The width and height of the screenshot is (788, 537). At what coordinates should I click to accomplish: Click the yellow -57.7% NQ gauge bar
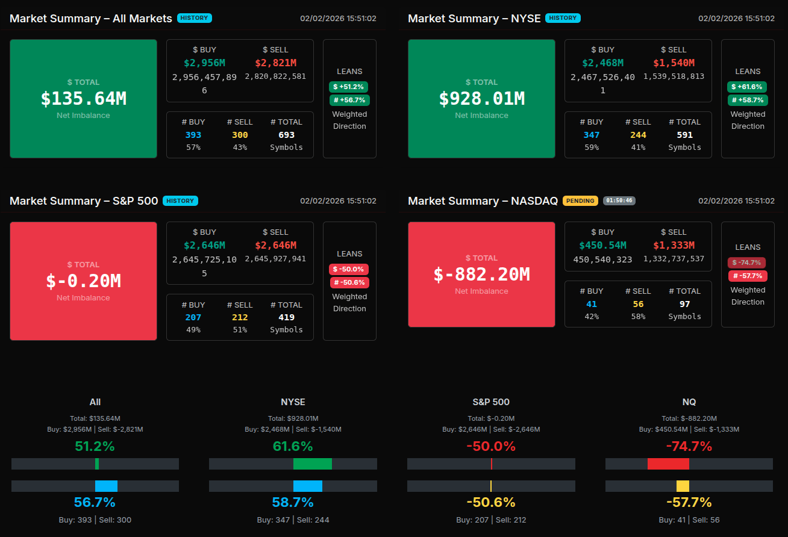pyautogui.click(x=683, y=486)
